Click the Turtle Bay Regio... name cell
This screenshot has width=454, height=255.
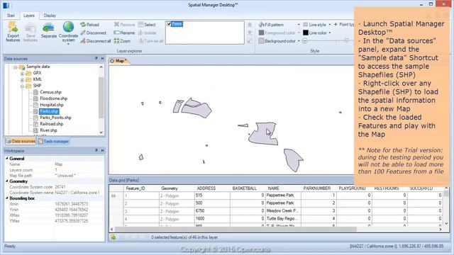coord(283,219)
